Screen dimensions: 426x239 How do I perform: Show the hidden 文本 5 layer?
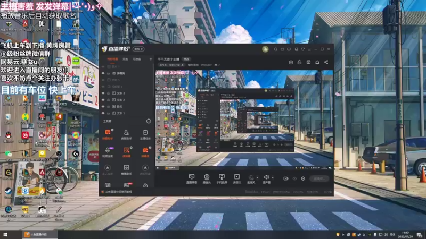[103, 80]
